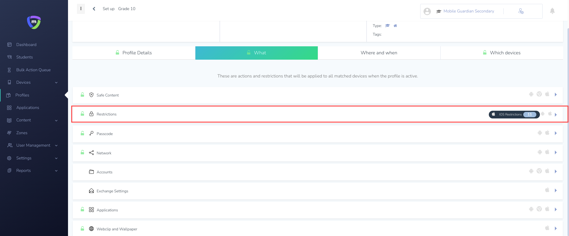Switch to the Profile Details tab

pyautogui.click(x=134, y=53)
